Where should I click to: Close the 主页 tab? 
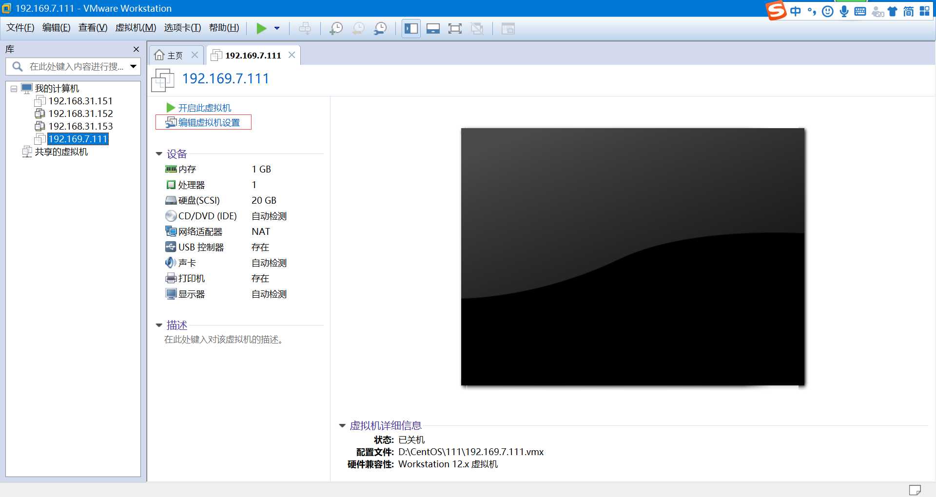pos(195,55)
